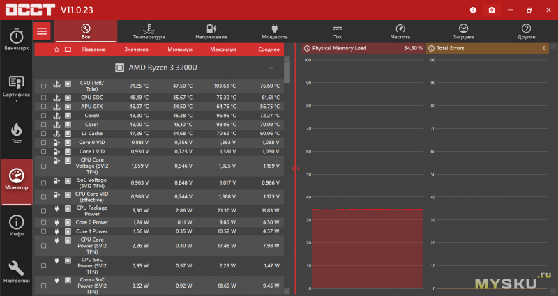
Task: Take a screenshot with camera icon
Action: point(492,10)
